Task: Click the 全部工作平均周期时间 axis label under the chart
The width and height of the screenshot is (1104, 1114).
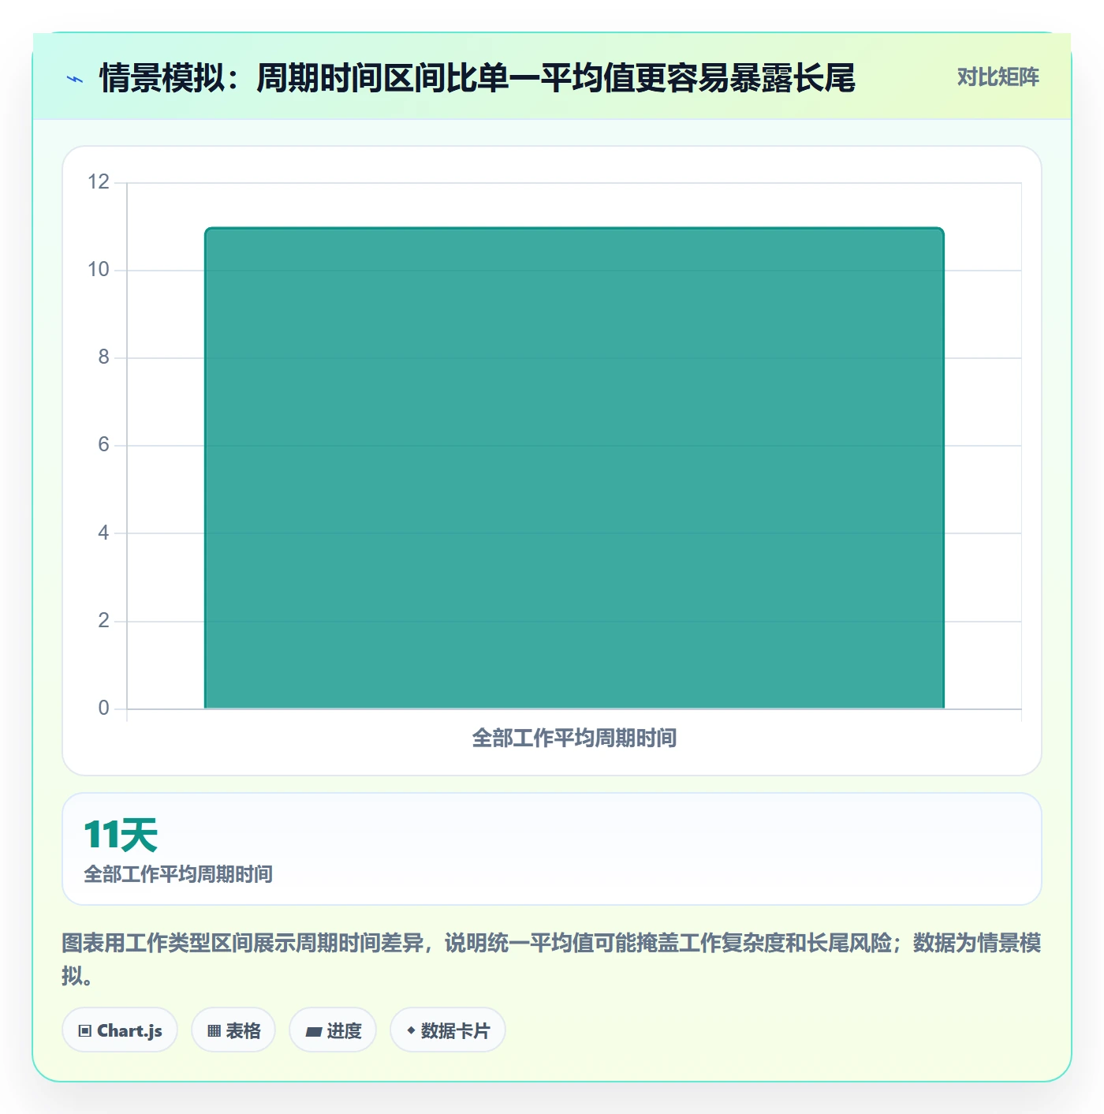Action: click(574, 738)
